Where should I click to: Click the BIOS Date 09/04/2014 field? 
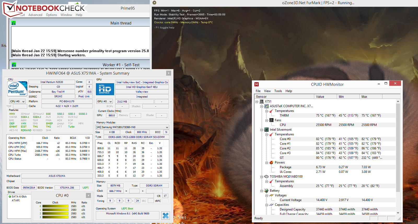(29, 187)
